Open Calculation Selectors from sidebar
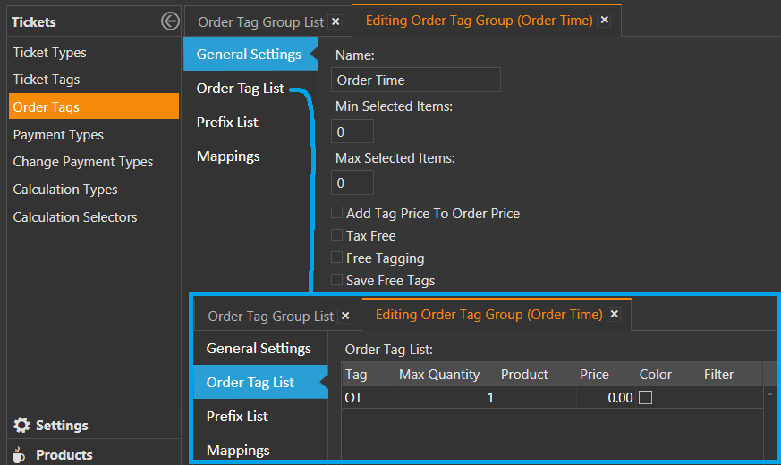The height and width of the screenshot is (465, 781). click(x=75, y=217)
